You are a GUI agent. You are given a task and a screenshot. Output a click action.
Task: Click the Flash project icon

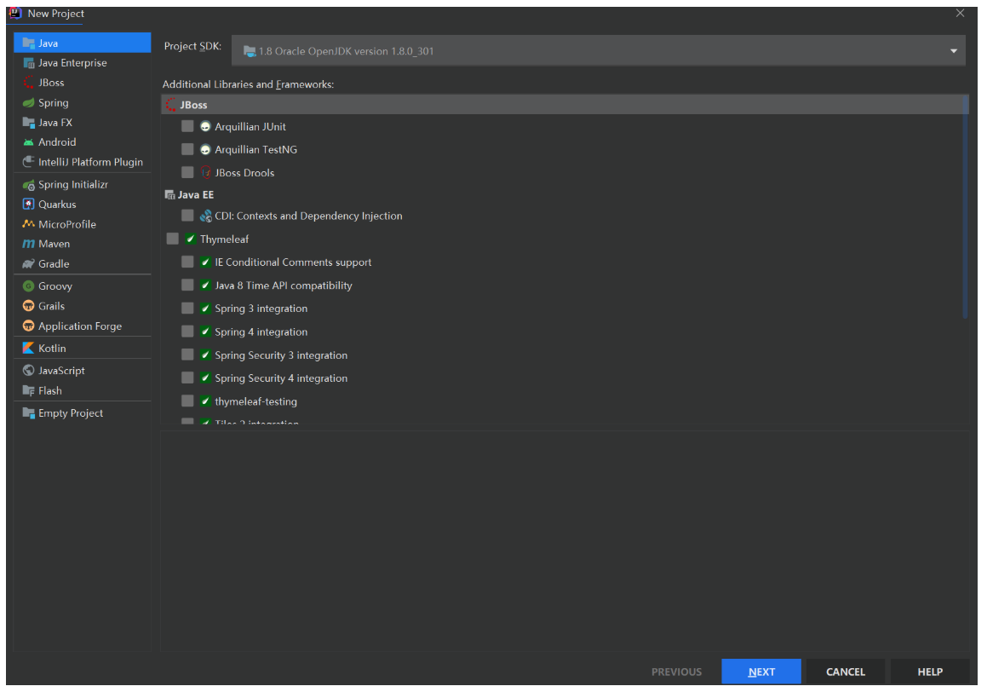point(28,390)
